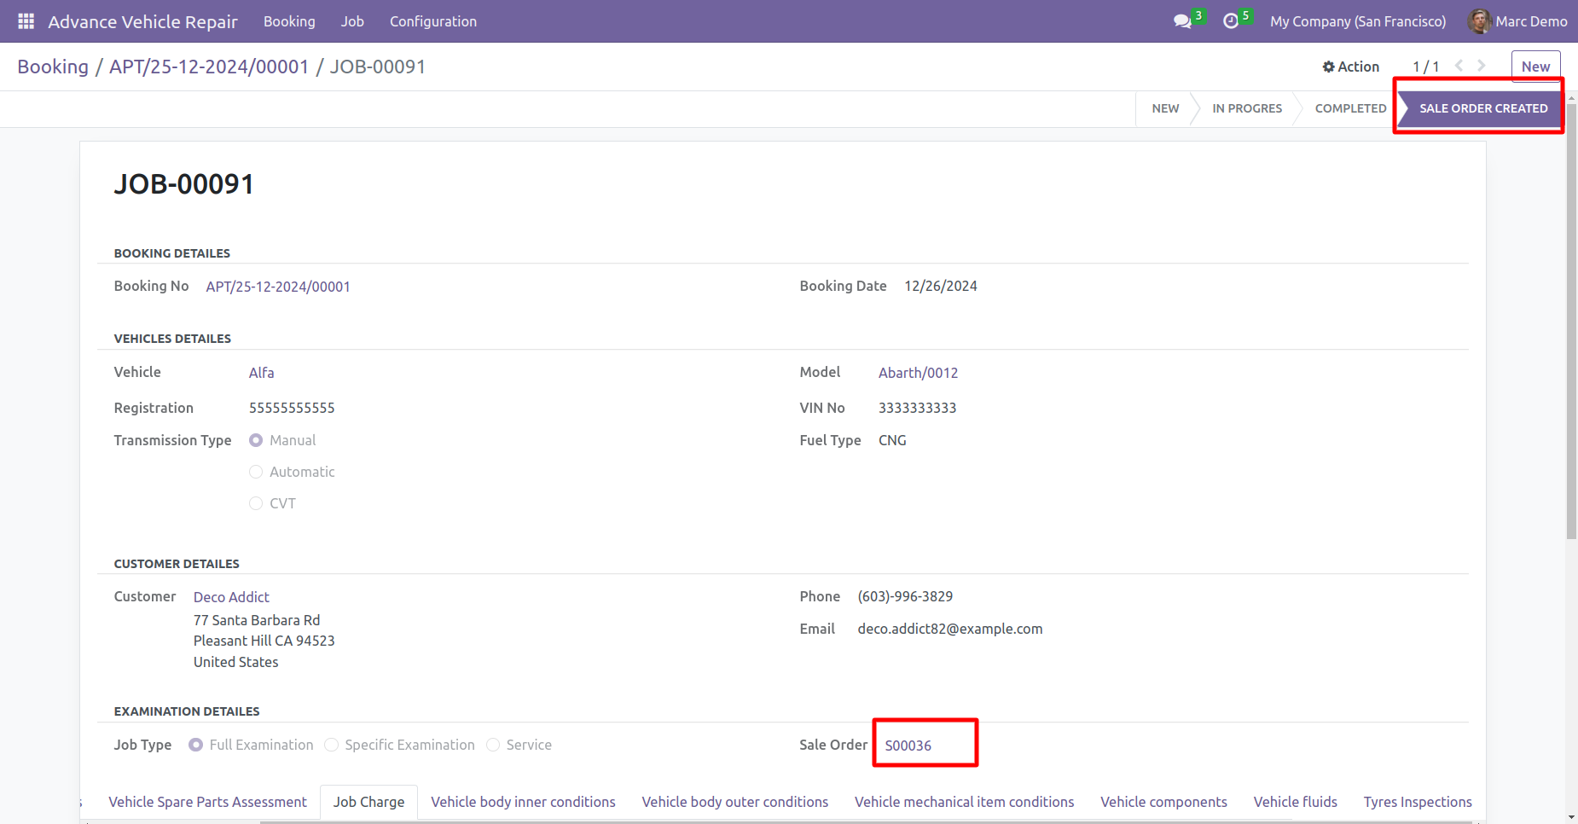
Task: Select Service job type radio
Action: [493, 745]
